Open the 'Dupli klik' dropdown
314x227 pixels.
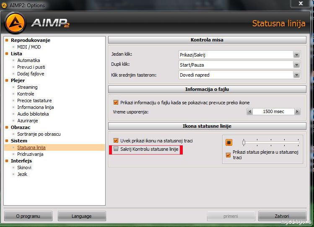(x=296, y=65)
